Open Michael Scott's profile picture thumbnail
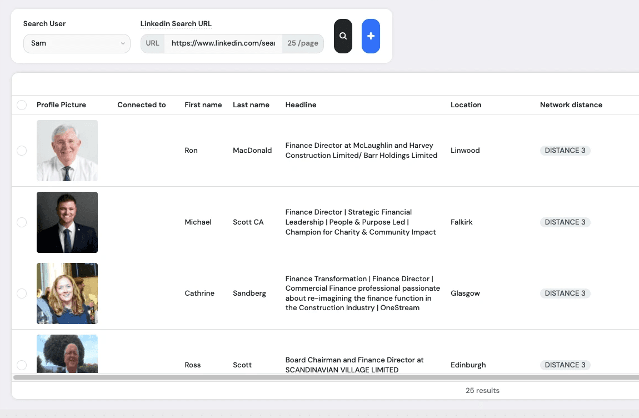 click(67, 222)
